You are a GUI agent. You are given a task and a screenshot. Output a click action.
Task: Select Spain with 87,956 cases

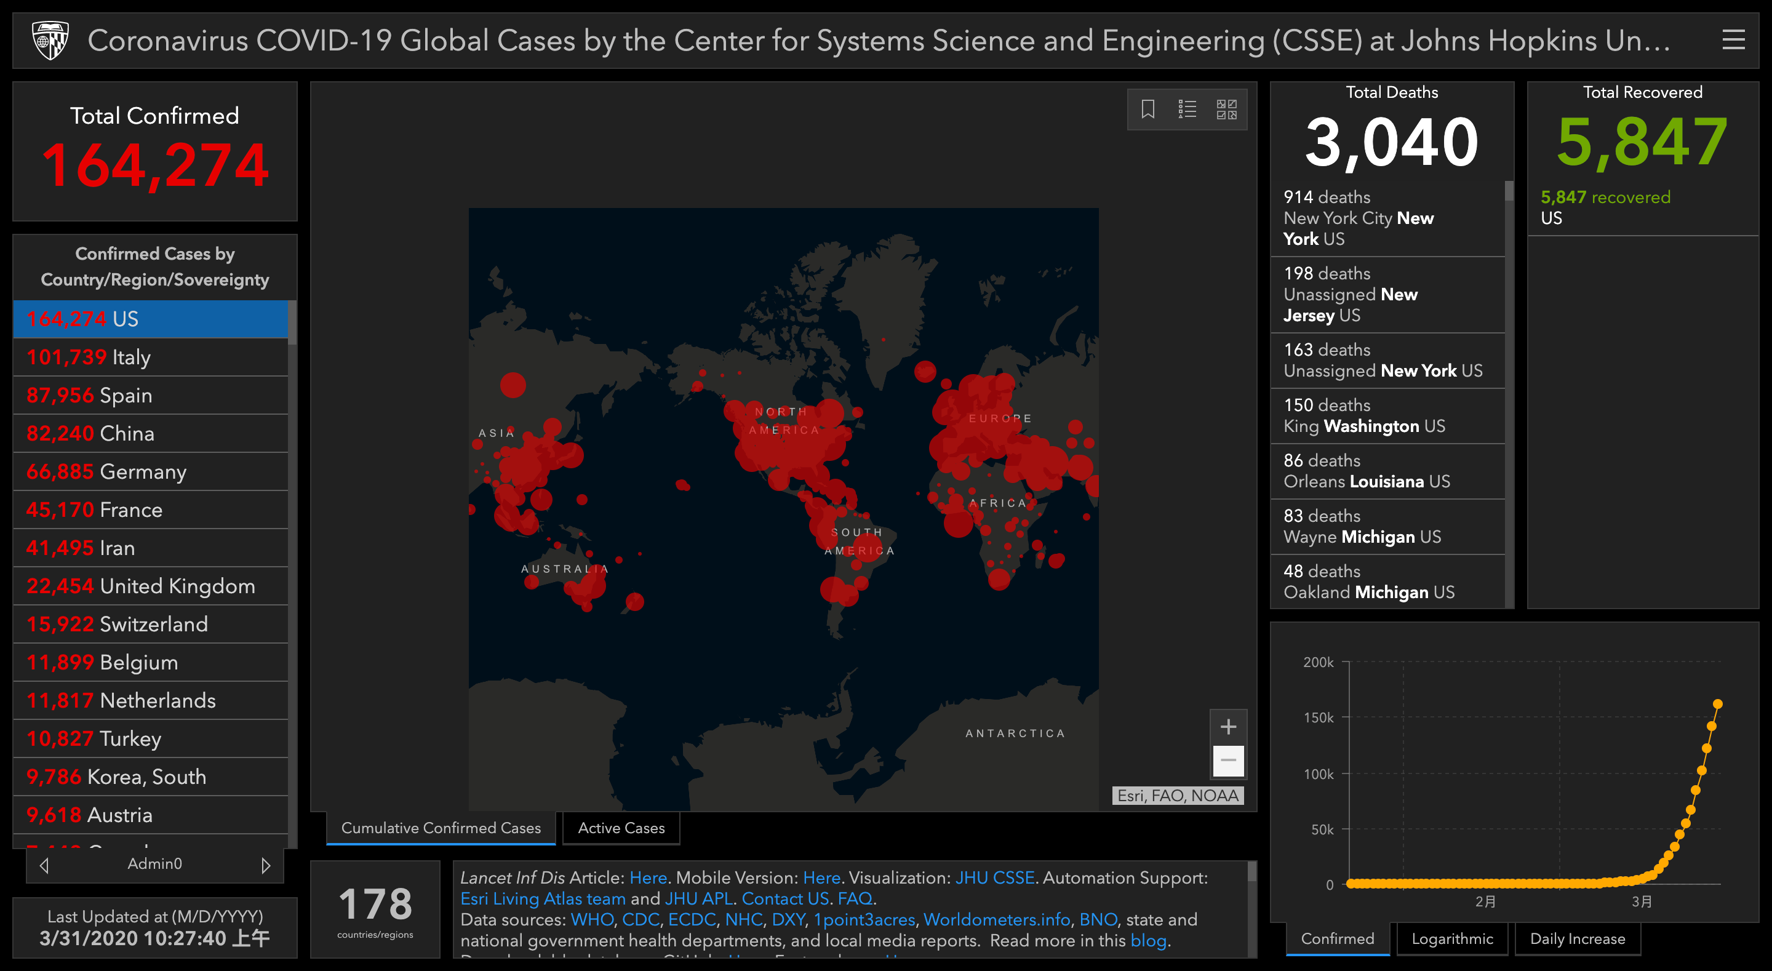[151, 395]
